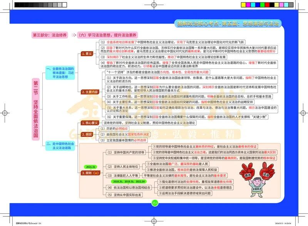Click the 法德并济 badge on the mascot
308x226 pixels.
(256, 189)
